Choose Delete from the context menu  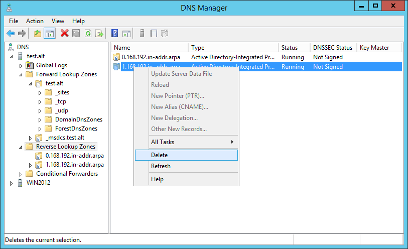tap(160, 155)
